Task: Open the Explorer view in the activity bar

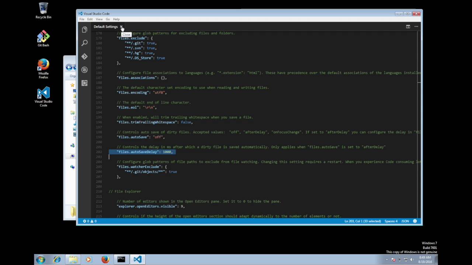Action: click(x=84, y=30)
